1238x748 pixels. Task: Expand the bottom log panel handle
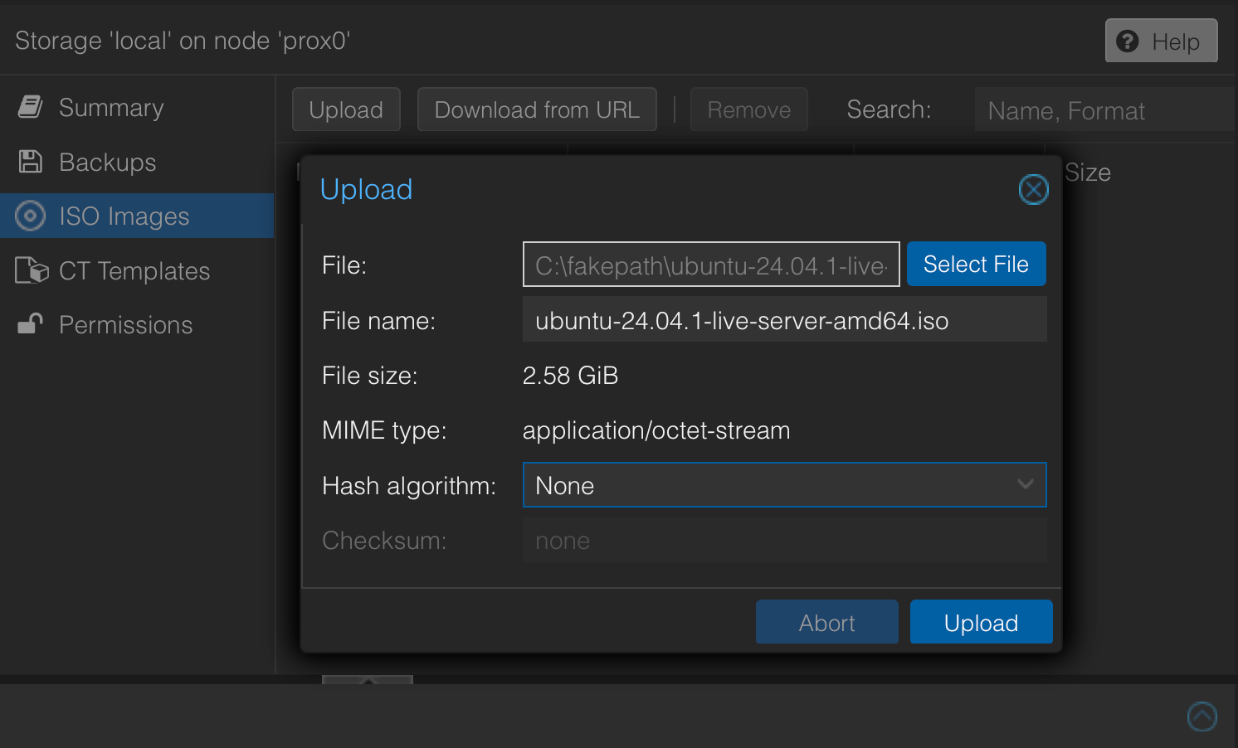[x=367, y=680]
